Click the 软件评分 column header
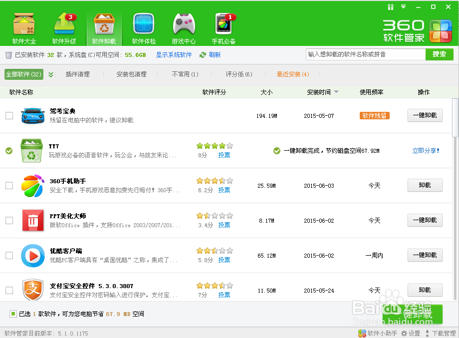 pyautogui.click(x=214, y=92)
